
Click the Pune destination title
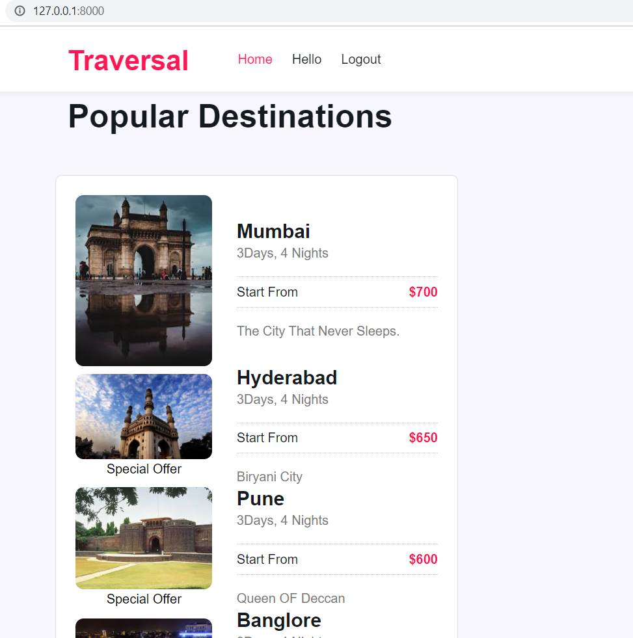[260, 499]
